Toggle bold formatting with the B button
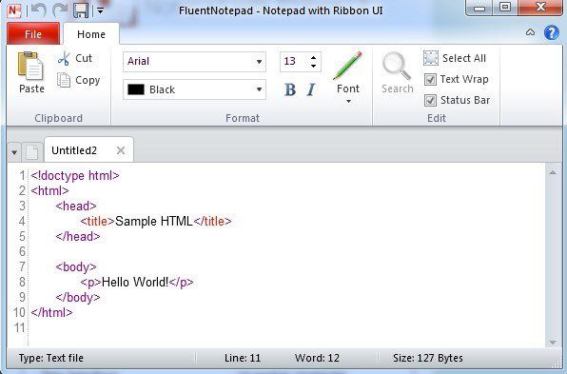 coord(290,89)
